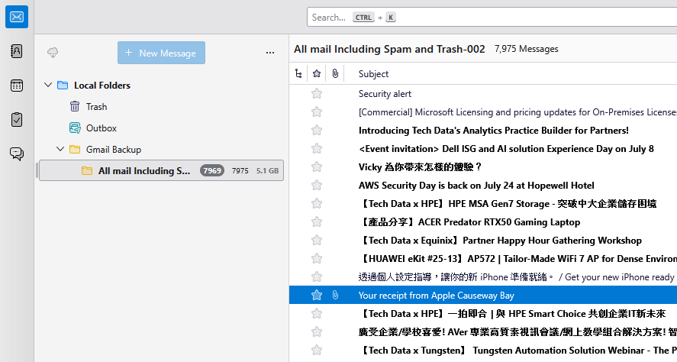Star the Analytics Practice Builder message
The width and height of the screenshot is (677, 362).
317,130
